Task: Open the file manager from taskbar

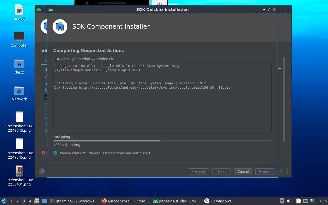Action: 37,201
